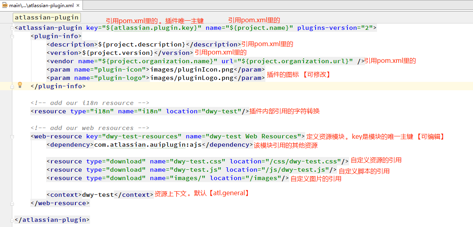Click the fold marker at closing web-resource tag
Viewport: 473px width, 227px height.
12,203
